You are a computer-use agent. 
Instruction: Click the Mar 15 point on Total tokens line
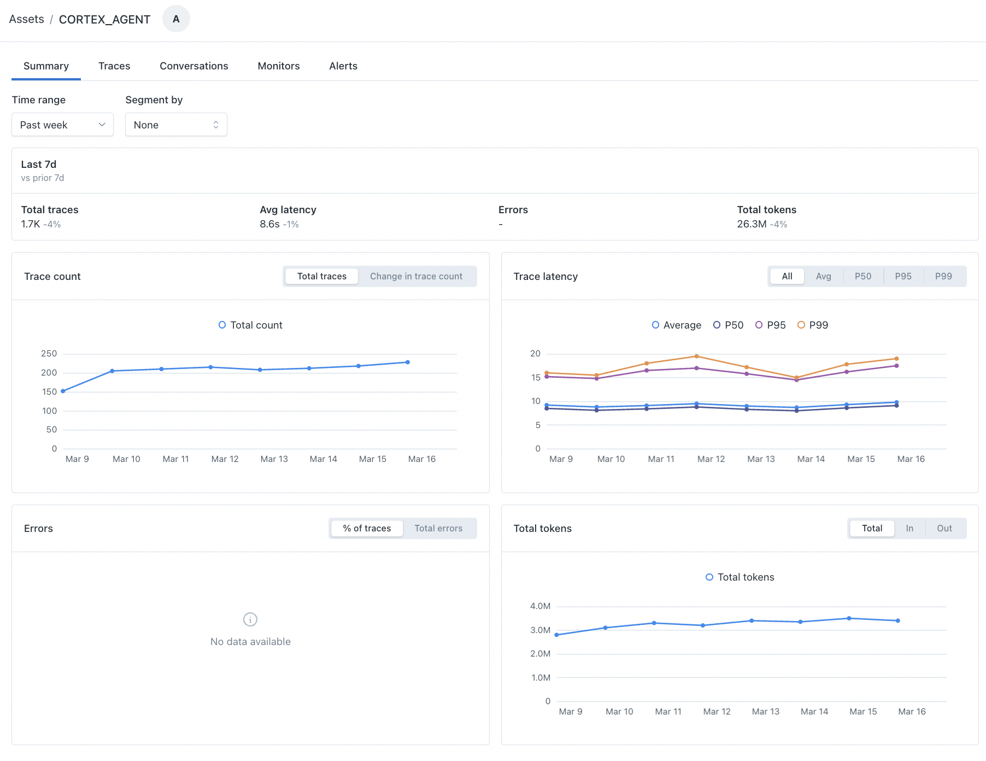849,618
